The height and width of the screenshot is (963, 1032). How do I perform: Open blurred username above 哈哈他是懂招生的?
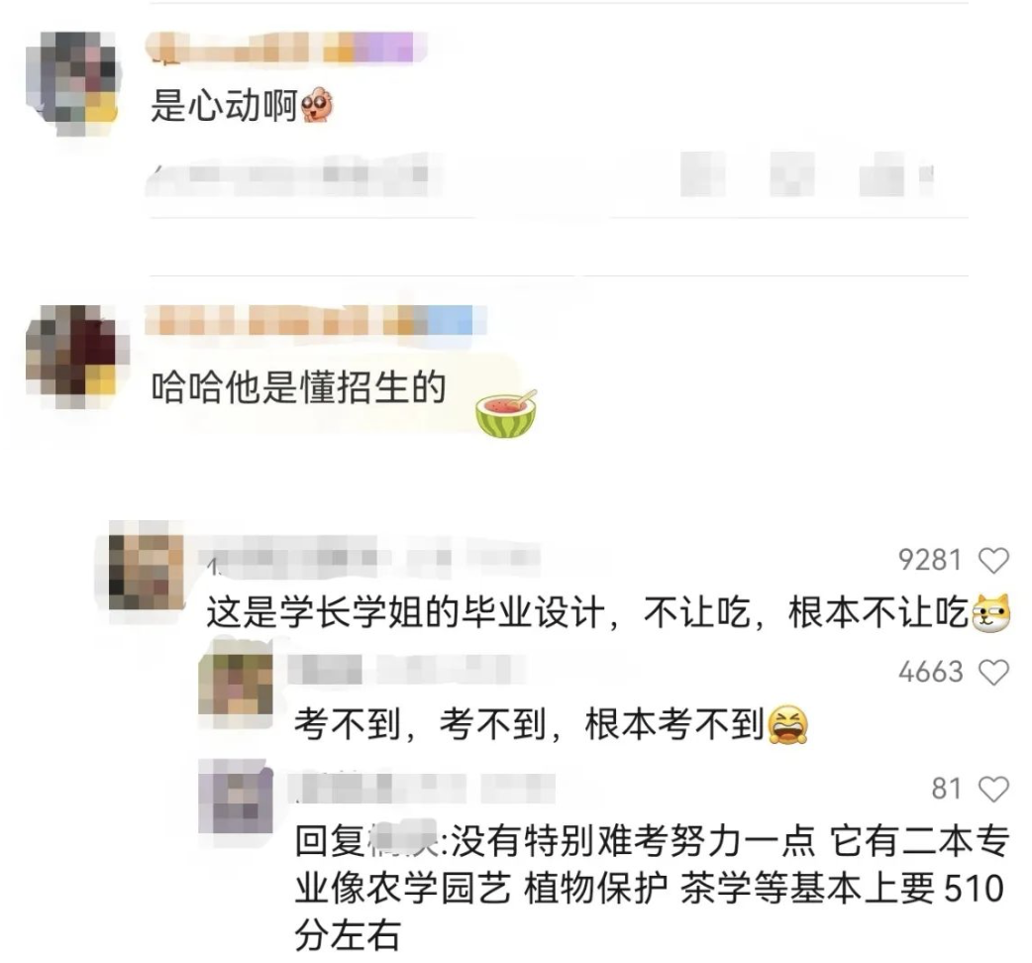(x=315, y=321)
